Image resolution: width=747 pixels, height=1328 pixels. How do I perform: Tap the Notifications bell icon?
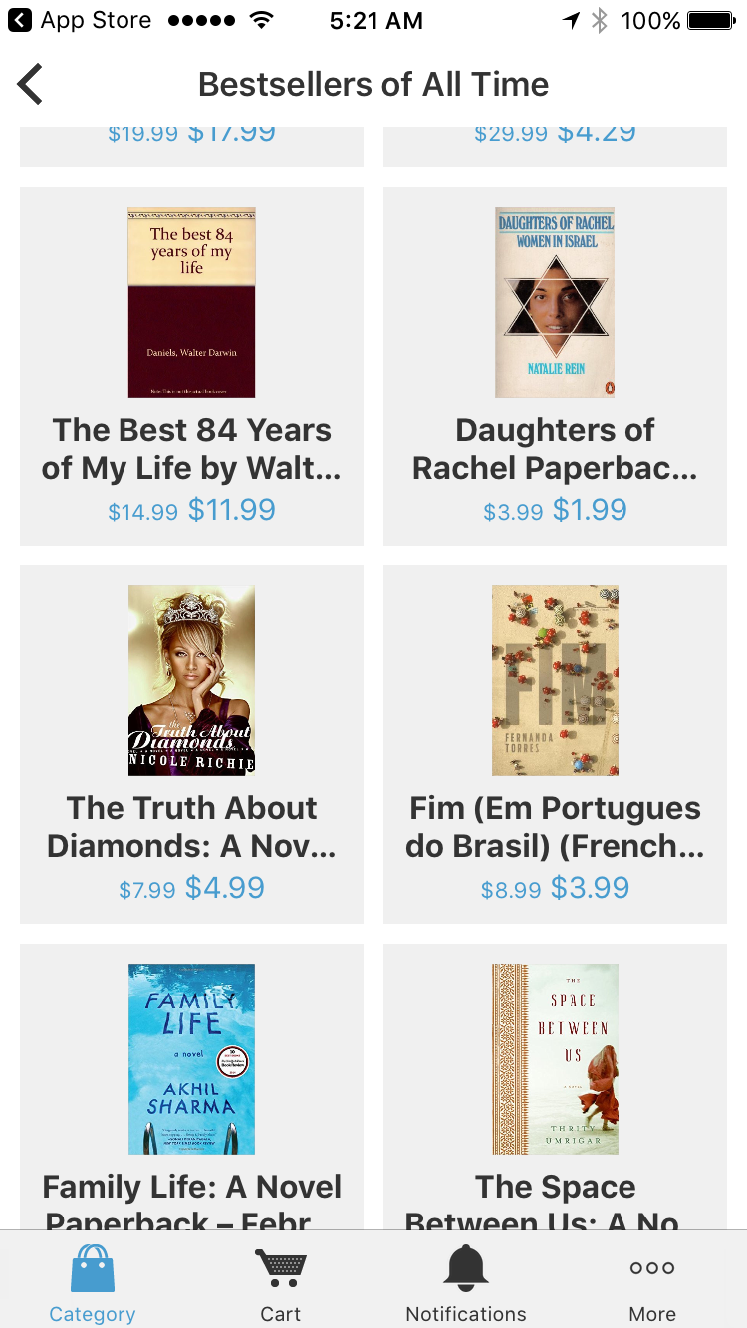coord(466,1268)
